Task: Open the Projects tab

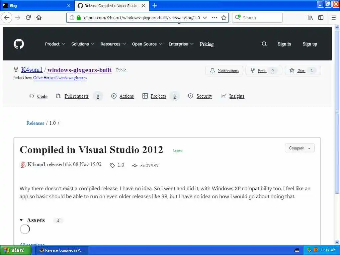Action: (160, 96)
